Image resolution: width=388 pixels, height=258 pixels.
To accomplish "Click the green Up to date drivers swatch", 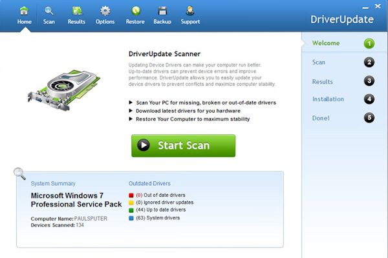I will [x=131, y=210].
